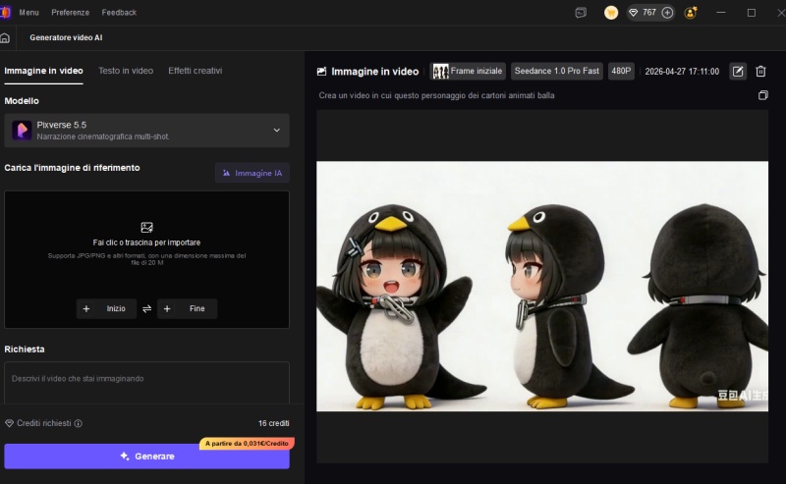Open the screen/message icon in title bar
The width and height of the screenshot is (786, 484).
pyautogui.click(x=581, y=13)
